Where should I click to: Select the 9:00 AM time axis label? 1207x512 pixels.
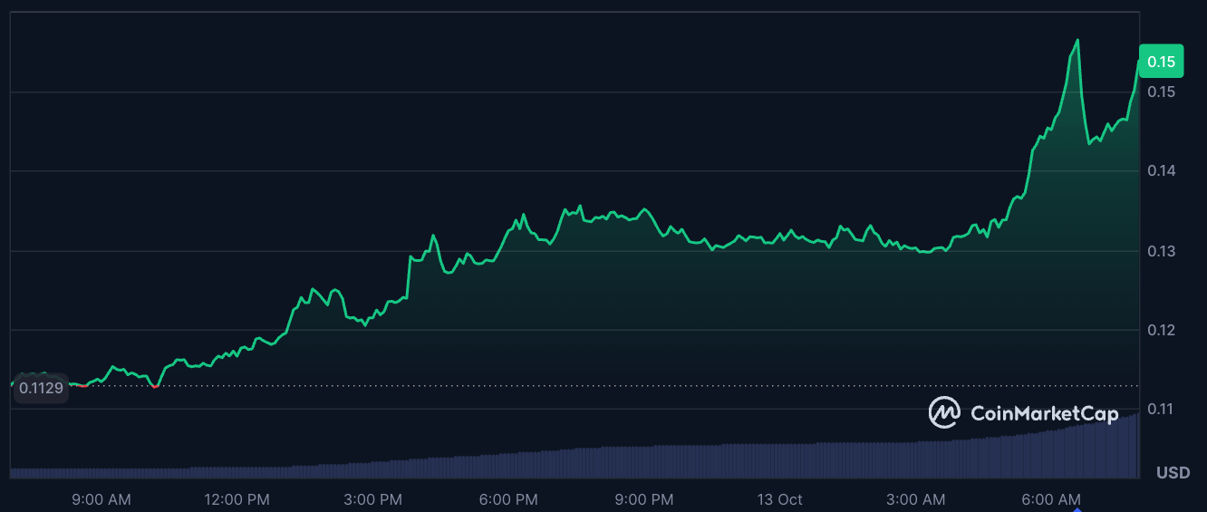click(101, 499)
